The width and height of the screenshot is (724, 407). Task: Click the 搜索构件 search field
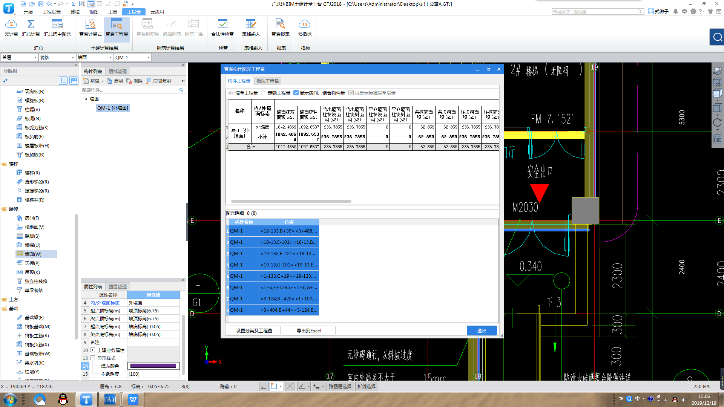pyautogui.click(x=130, y=90)
